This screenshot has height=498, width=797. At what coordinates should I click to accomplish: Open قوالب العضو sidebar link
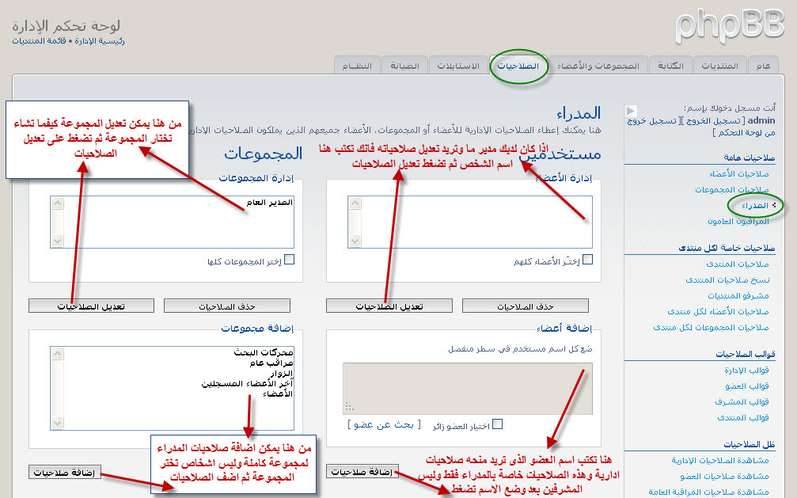click(x=747, y=386)
